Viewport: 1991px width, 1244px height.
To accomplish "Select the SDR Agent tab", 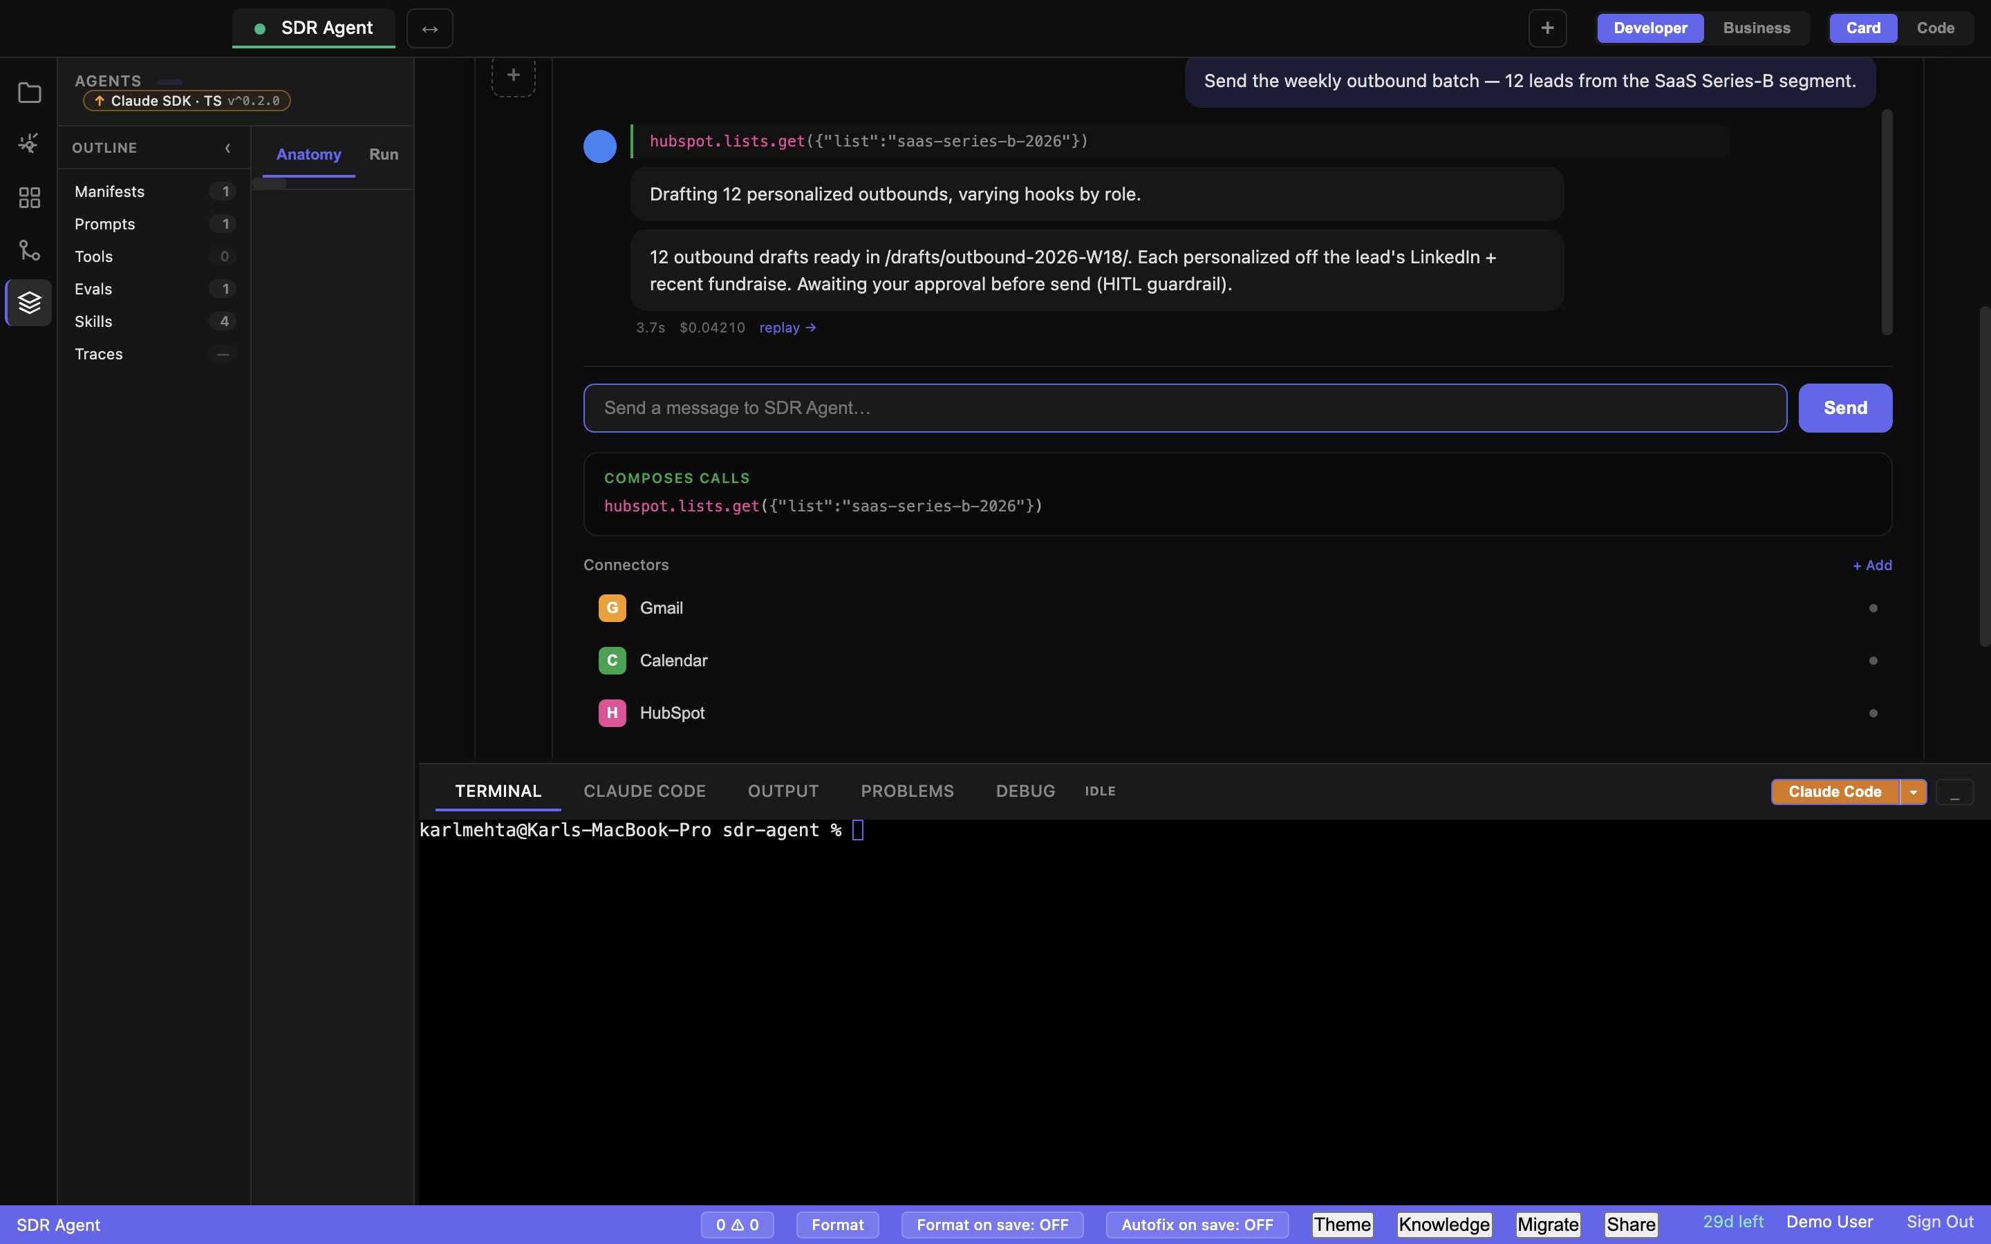I will (x=313, y=28).
